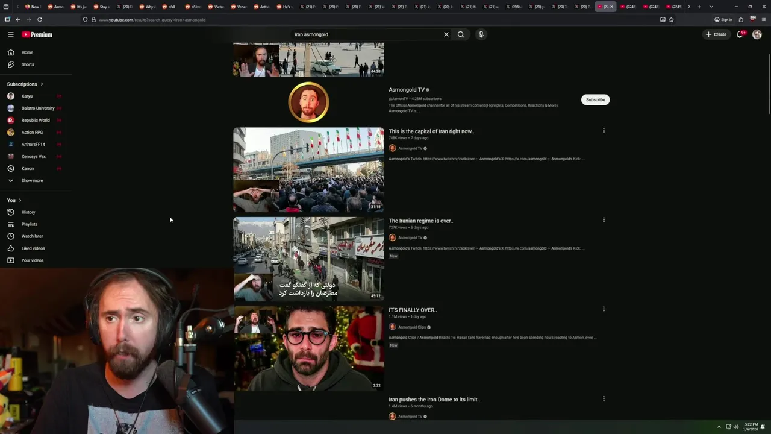Open a new browser tab with plus
The height and width of the screenshot is (434, 771).
(x=699, y=7)
